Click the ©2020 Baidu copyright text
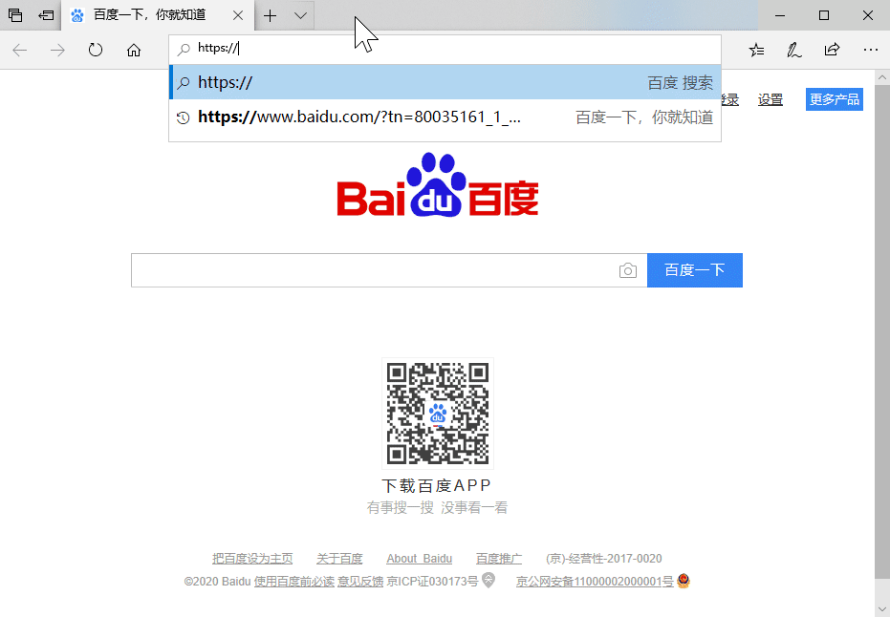890x617 pixels. pyautogui.click(x=217, y=582)
